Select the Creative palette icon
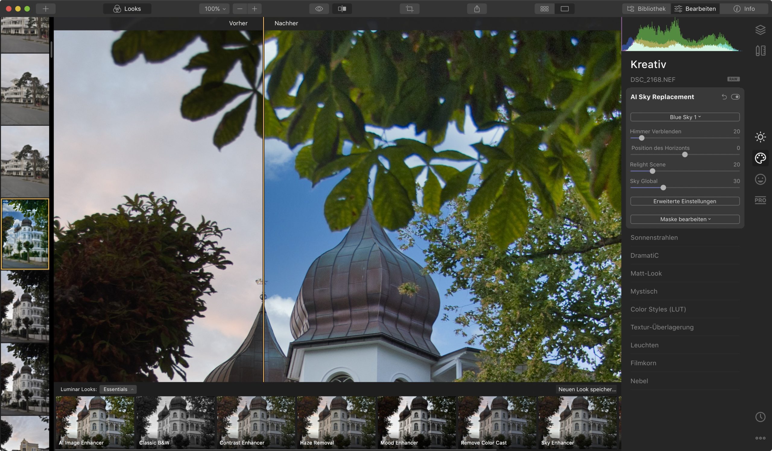 click(x=760, y=158)
